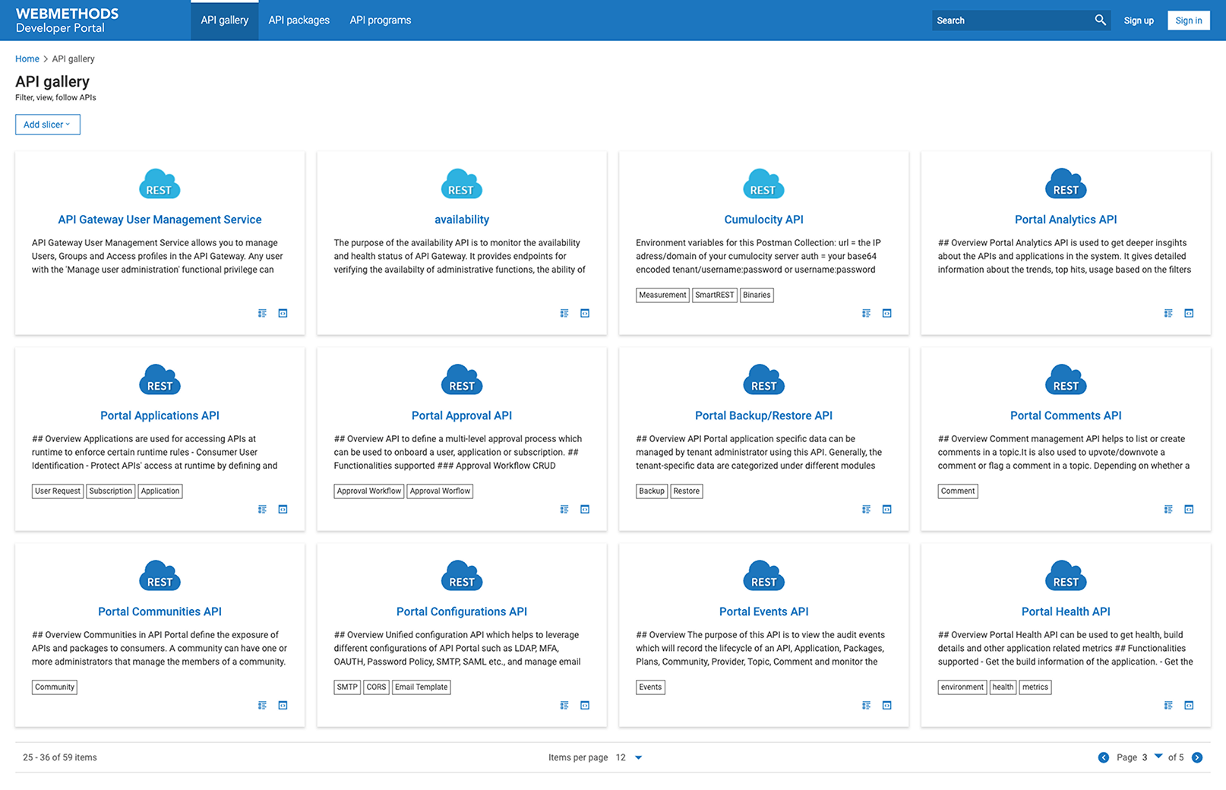Open the API programs tab
The height and width of the screenshot is (790, 1226).
coord(381,21)
